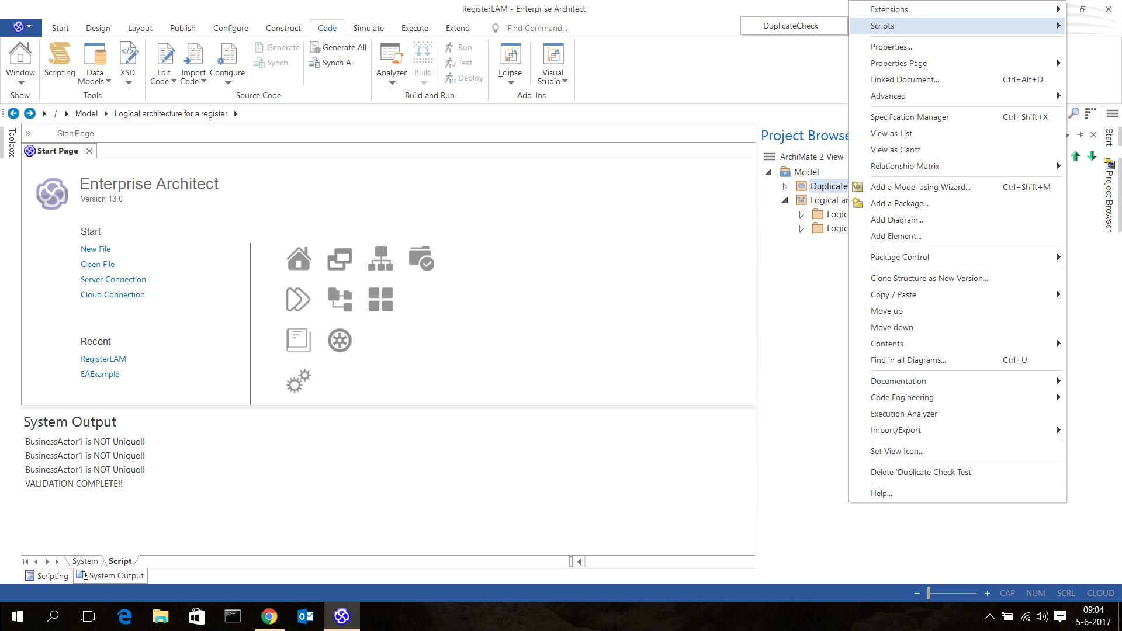Open the Scripting tool
The width and height of the screenshot is (1122, 631).
click(x=60, y=60)
